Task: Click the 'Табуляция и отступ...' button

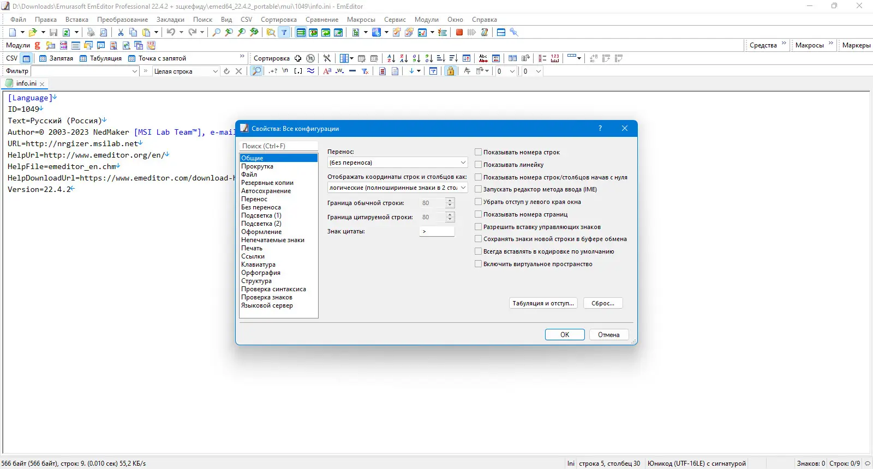Action: pyautogui.click(x=543, y=303)
